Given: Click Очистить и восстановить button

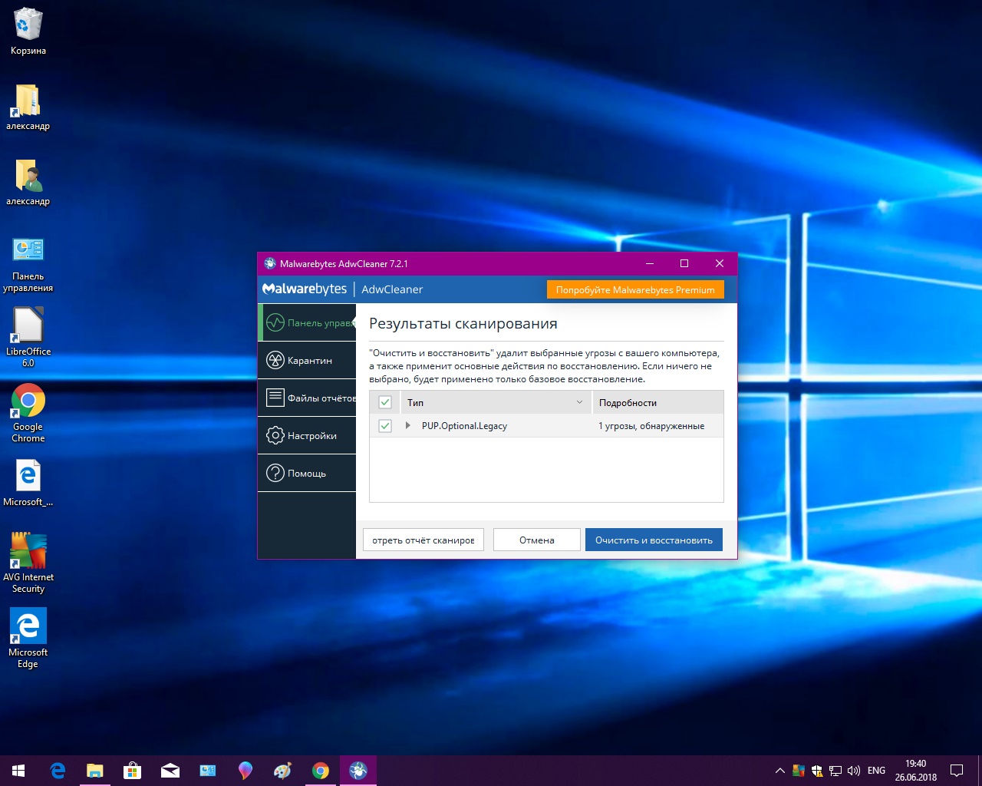Looking at the screenshot, I should [x=654, y=540].
